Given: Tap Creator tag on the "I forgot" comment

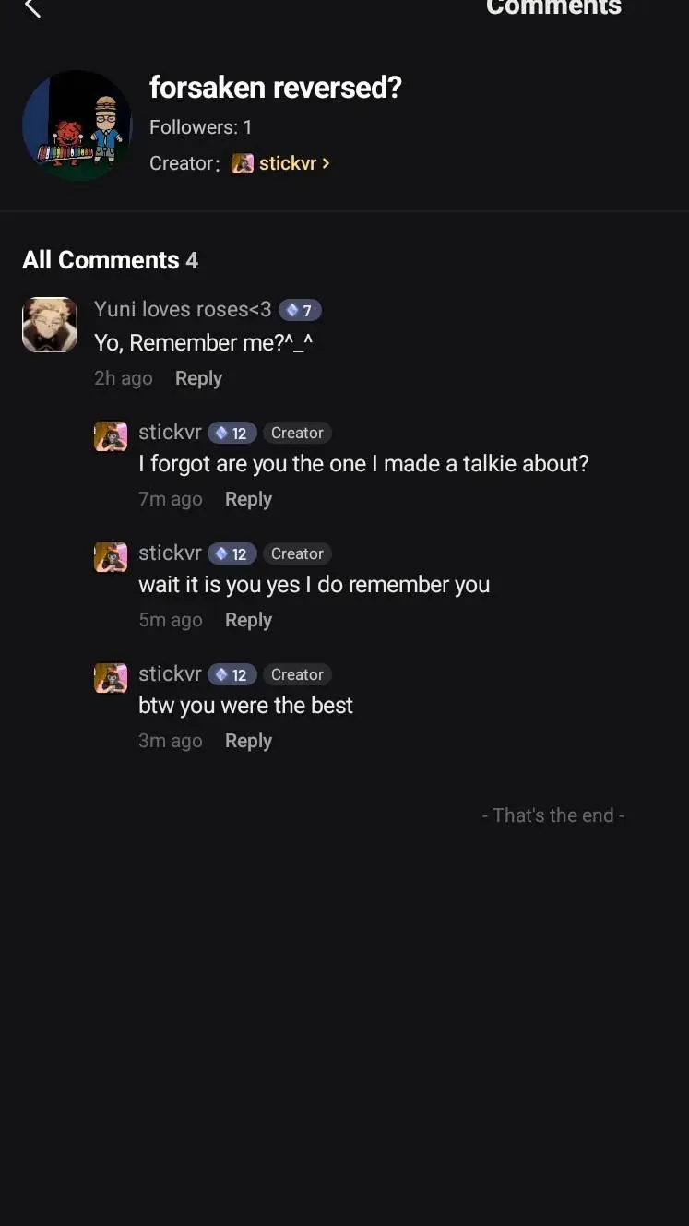Looking at the screenshot, I should click(x=297, y=434).
